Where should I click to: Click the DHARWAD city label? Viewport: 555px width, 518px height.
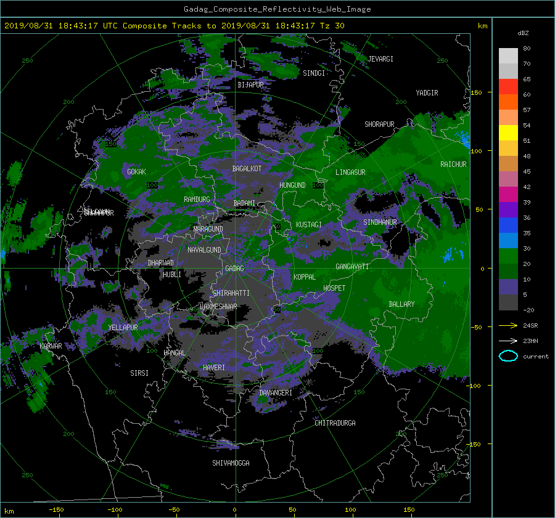point(160,263)
